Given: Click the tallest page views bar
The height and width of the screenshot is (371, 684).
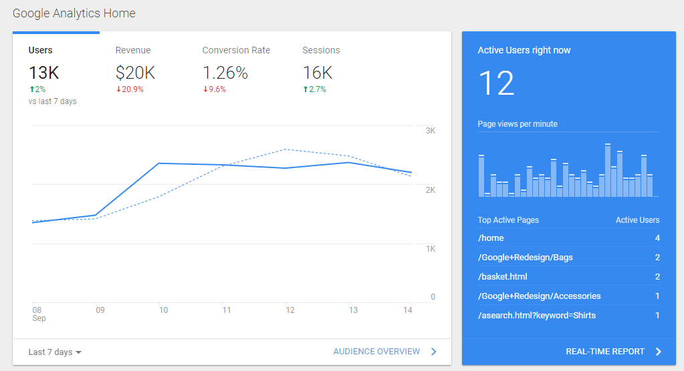Looking at the screenshot, I should click(608, 170).
